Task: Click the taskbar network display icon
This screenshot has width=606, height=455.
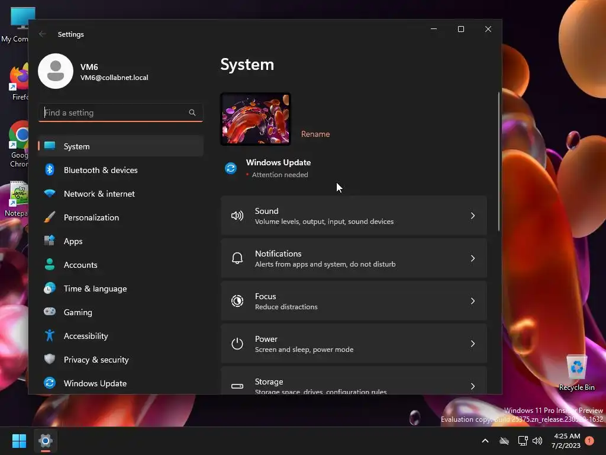Action: point(523,441)
